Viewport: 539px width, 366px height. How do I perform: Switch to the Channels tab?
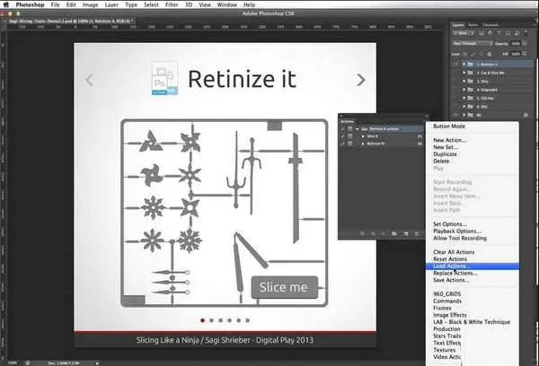[x=490, y=25]
